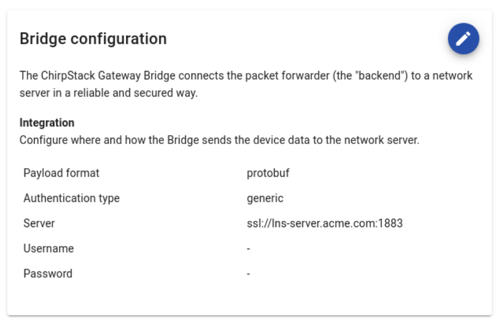Click the generic authentication value
The height and width of the screenshot is (327, 502).
click(x=265, y=198)
